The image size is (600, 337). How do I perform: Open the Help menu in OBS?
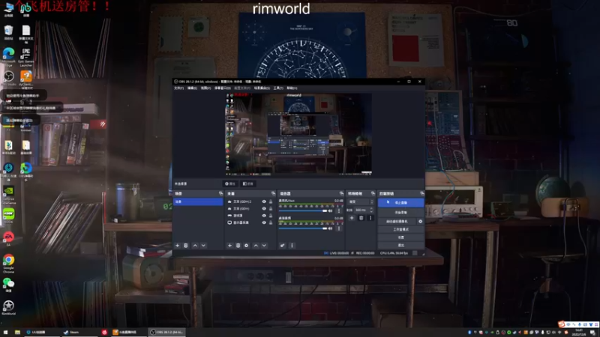pyautogui.click(x=292, y=88)
